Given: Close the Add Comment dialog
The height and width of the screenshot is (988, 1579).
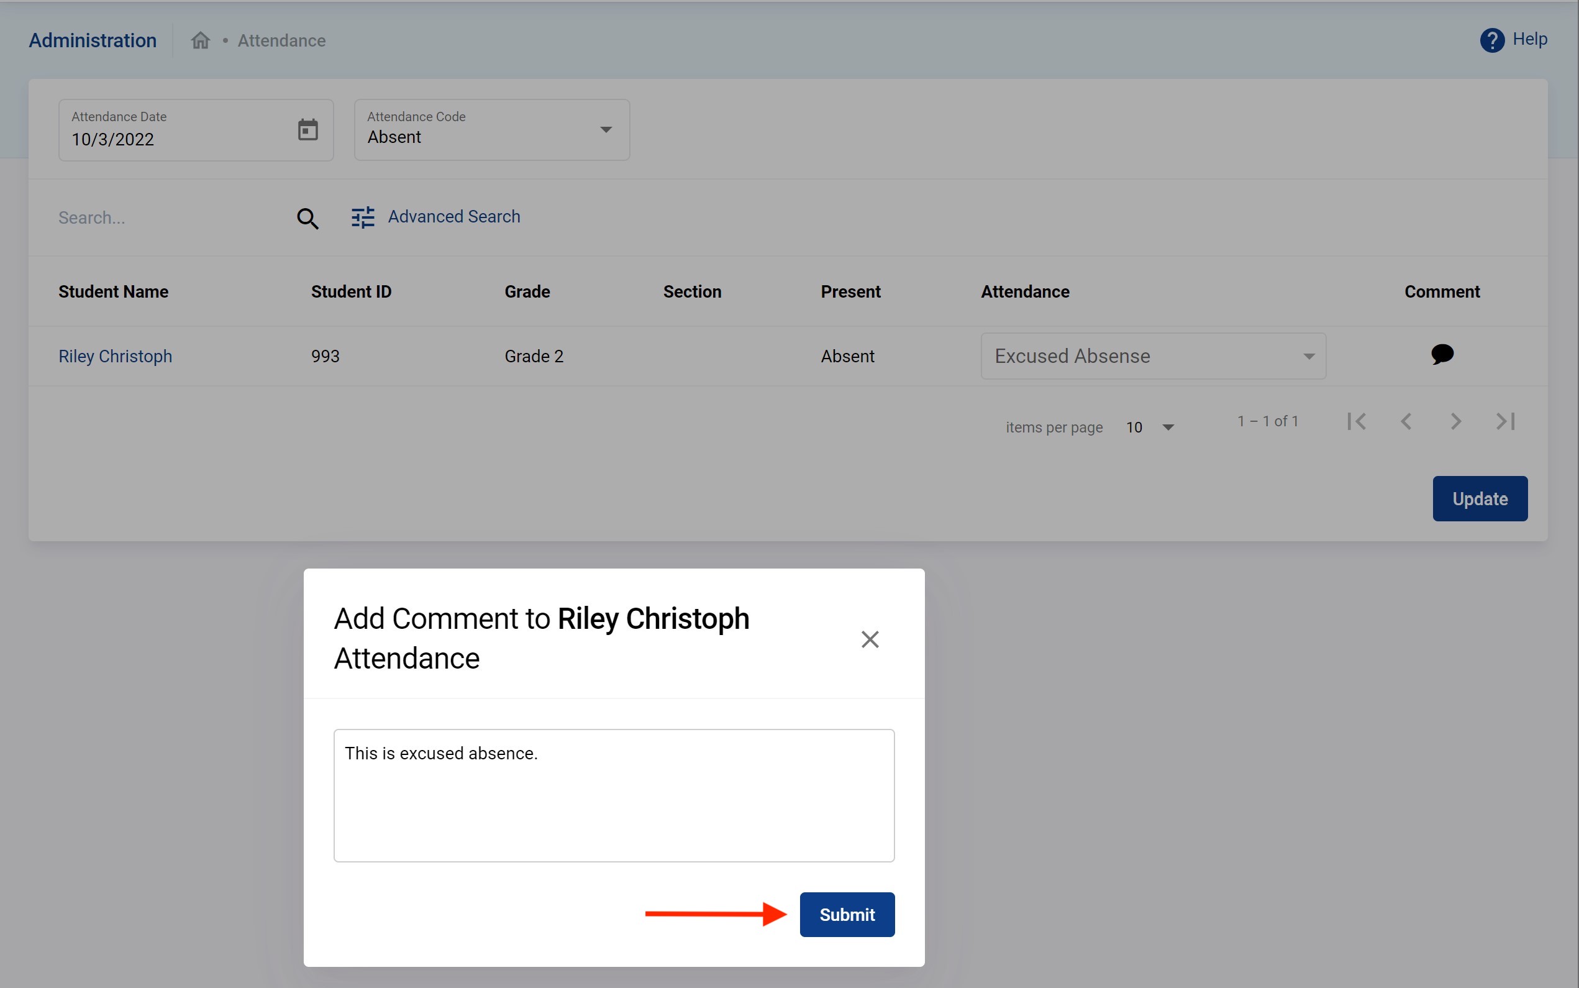Looking at the screenshot, I should 870,639.
